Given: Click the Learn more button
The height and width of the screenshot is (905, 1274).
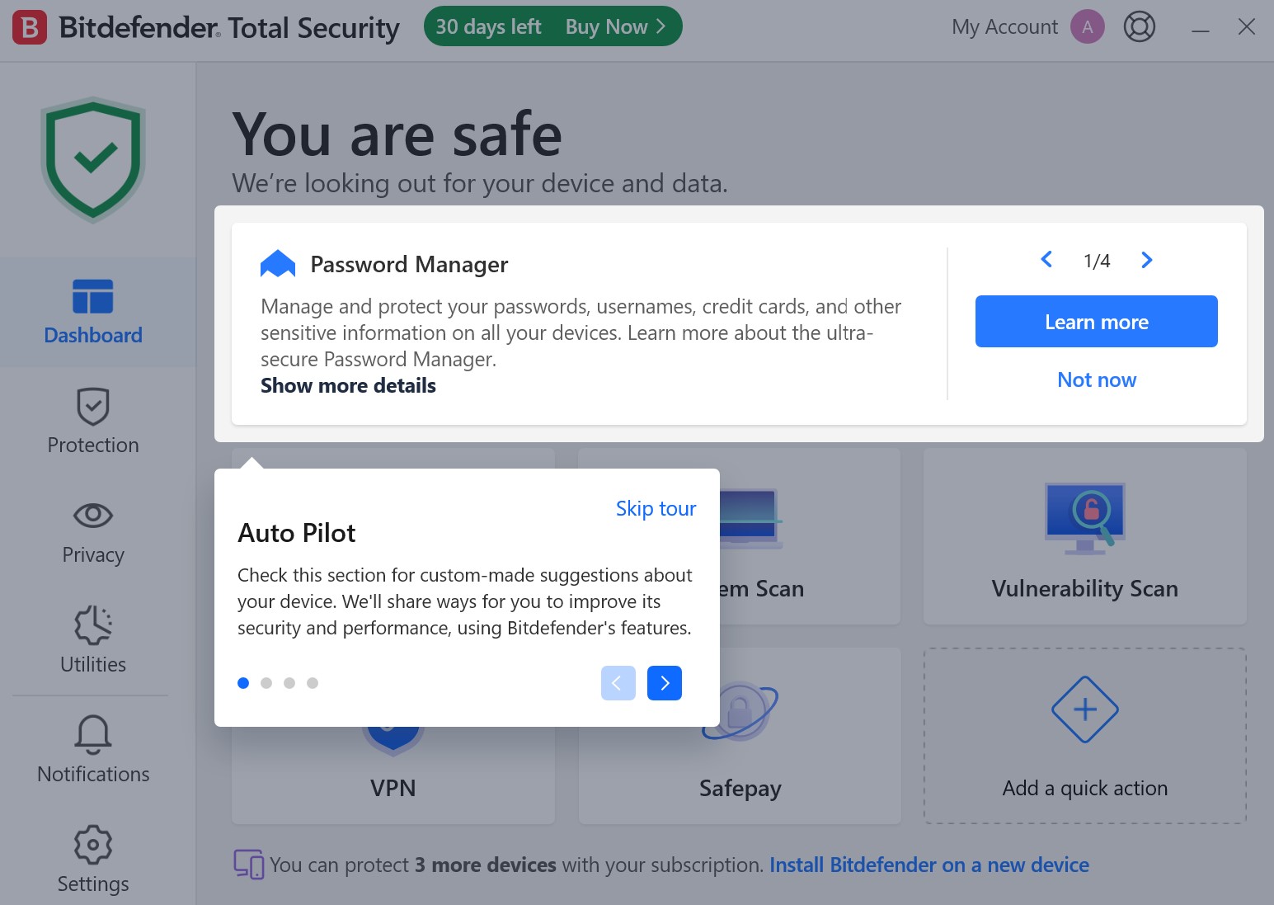Looking at the screenshot, I should (1096, 322).
